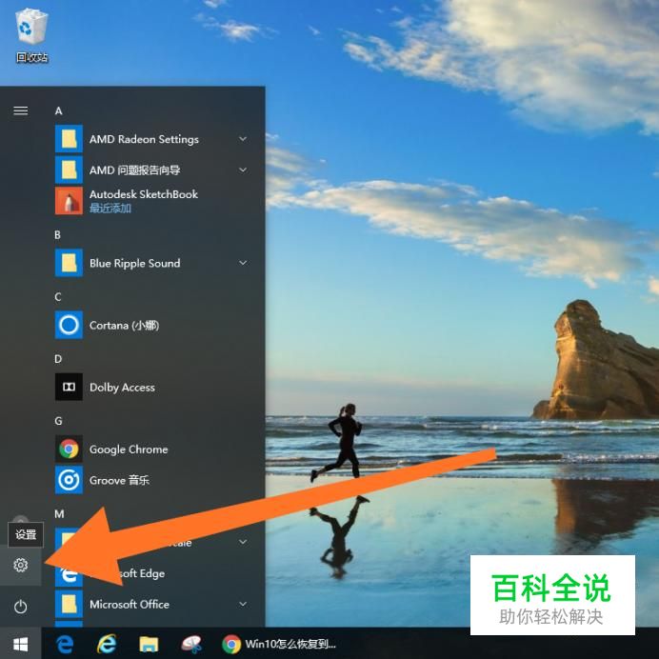Expand AMD Radeon Settings chevron
Viewport: 659px width, 659px height.
click(243, 139)
